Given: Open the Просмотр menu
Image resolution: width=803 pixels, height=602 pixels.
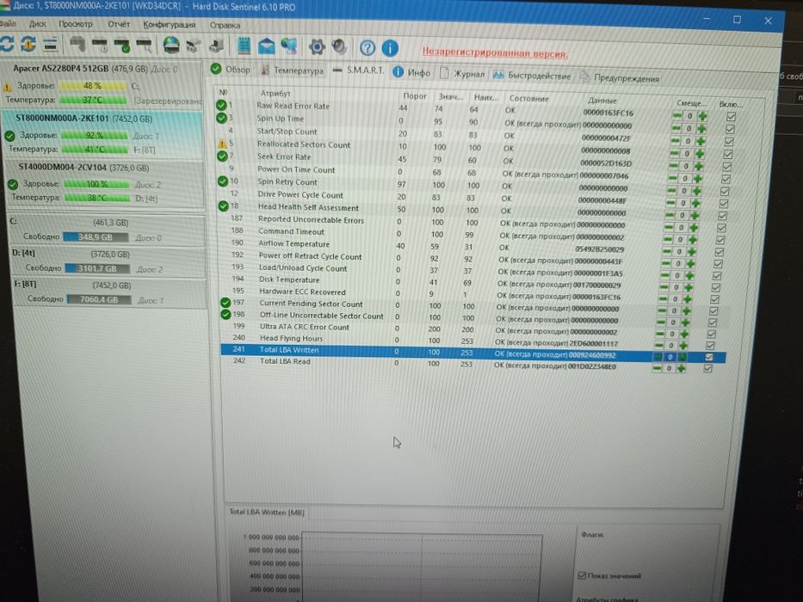Looking at the screenshot, I should [75, 24].
